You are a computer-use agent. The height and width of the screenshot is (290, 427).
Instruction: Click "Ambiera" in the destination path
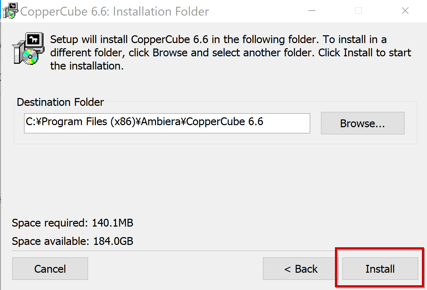pos(160,122)
